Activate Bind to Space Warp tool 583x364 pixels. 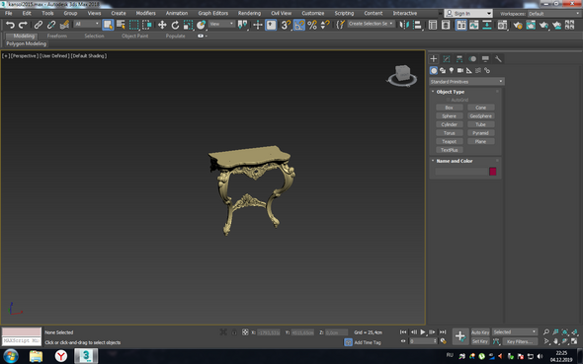click(64, 25)
